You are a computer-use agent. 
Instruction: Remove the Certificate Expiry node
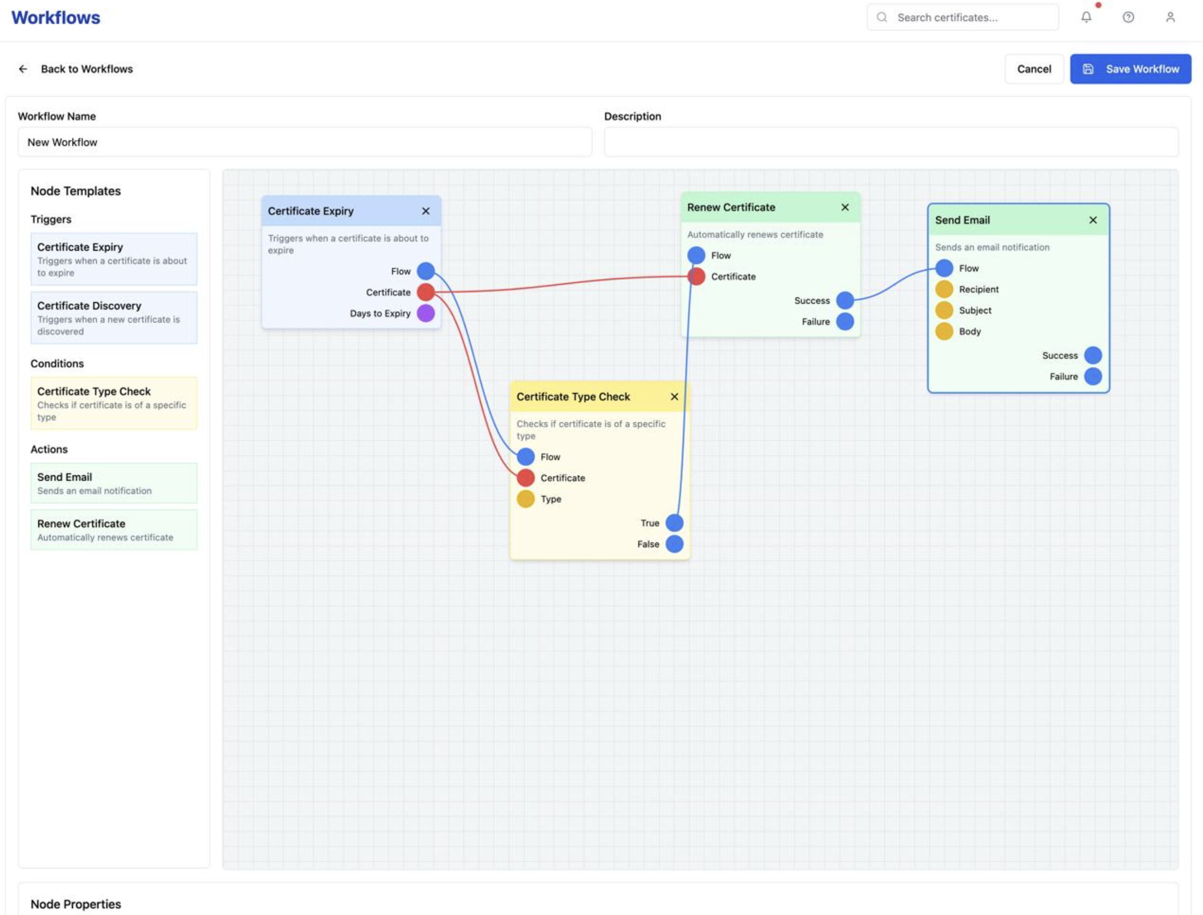click(x=426, y=211)
